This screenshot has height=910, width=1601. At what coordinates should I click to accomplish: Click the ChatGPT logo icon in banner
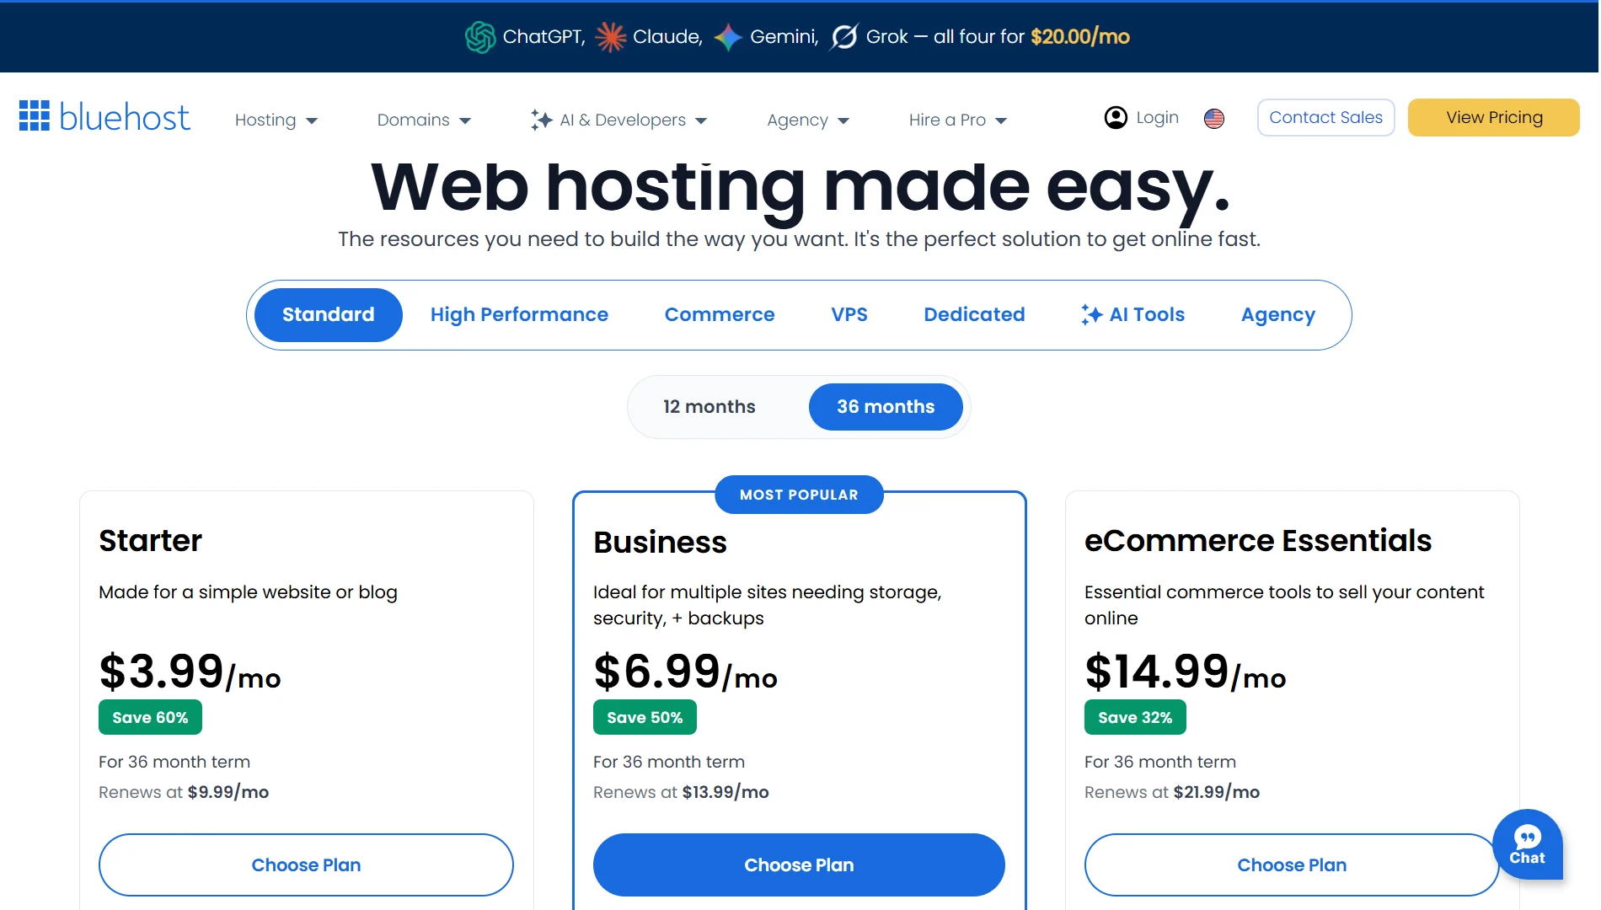pos(480,37)
